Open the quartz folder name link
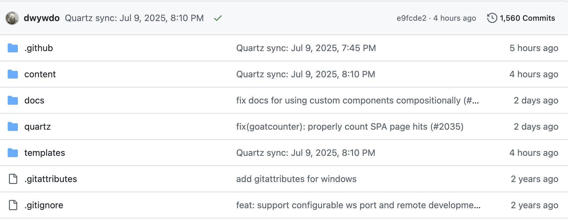This screenshot has height=221, width=568. click(38, 126)
